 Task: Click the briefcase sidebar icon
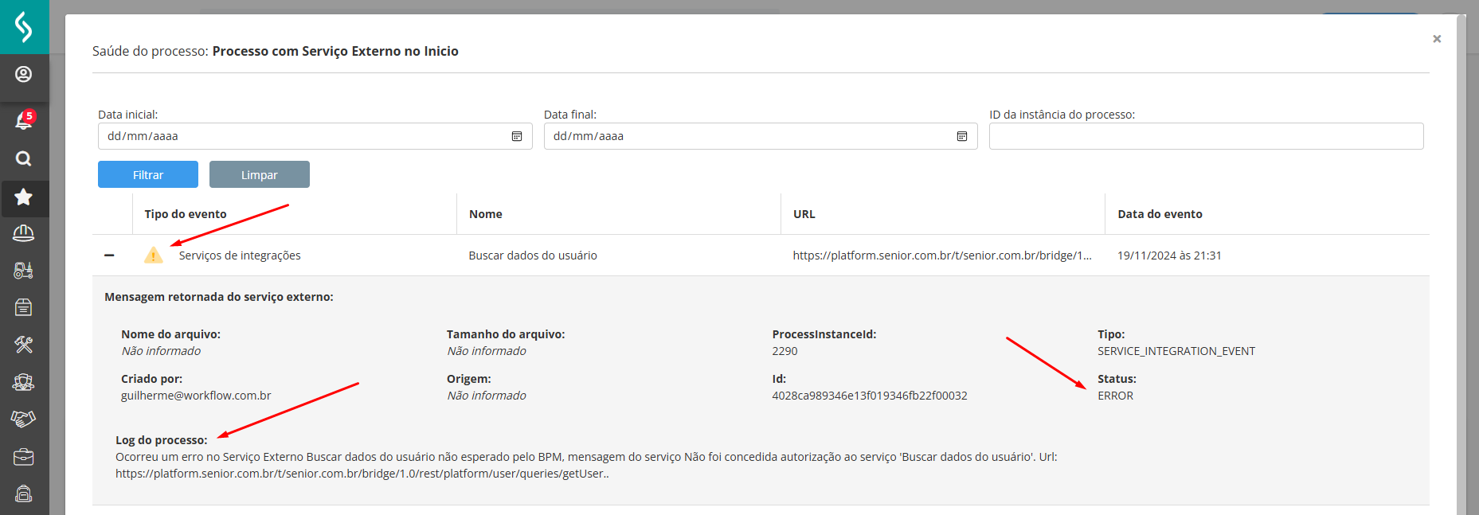click(24, 457)
